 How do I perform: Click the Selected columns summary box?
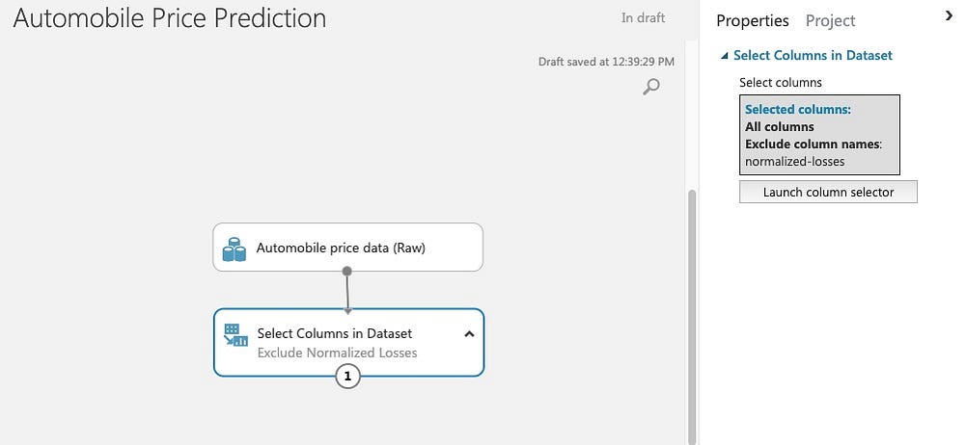819,135
